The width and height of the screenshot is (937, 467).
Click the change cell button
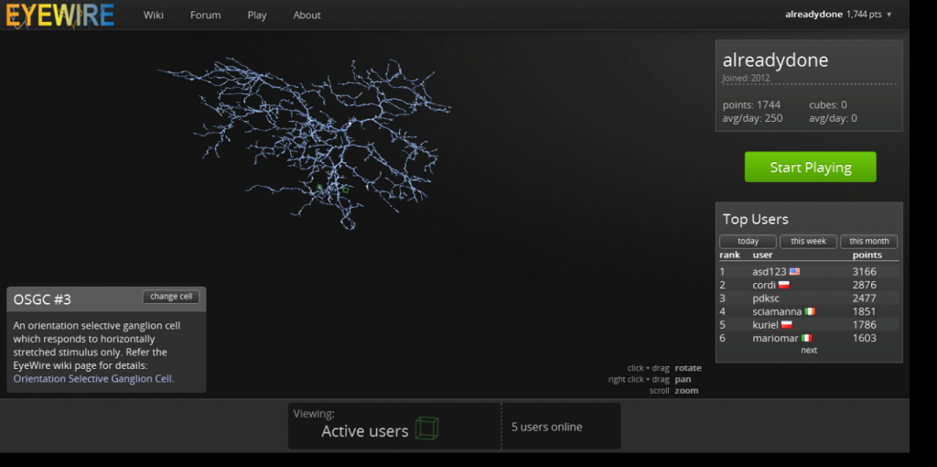[171, 297]
